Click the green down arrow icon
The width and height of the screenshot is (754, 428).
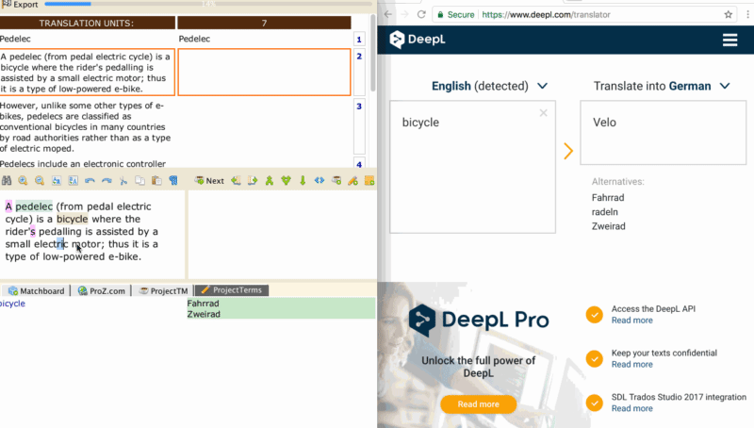point(303,181)
